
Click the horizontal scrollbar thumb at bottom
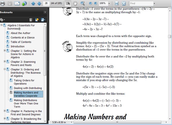tap(117, 122)
